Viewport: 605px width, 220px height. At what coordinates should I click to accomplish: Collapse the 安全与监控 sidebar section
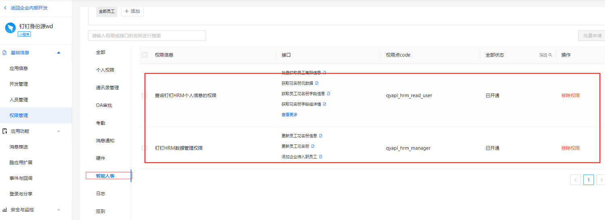tap(59, 210)
